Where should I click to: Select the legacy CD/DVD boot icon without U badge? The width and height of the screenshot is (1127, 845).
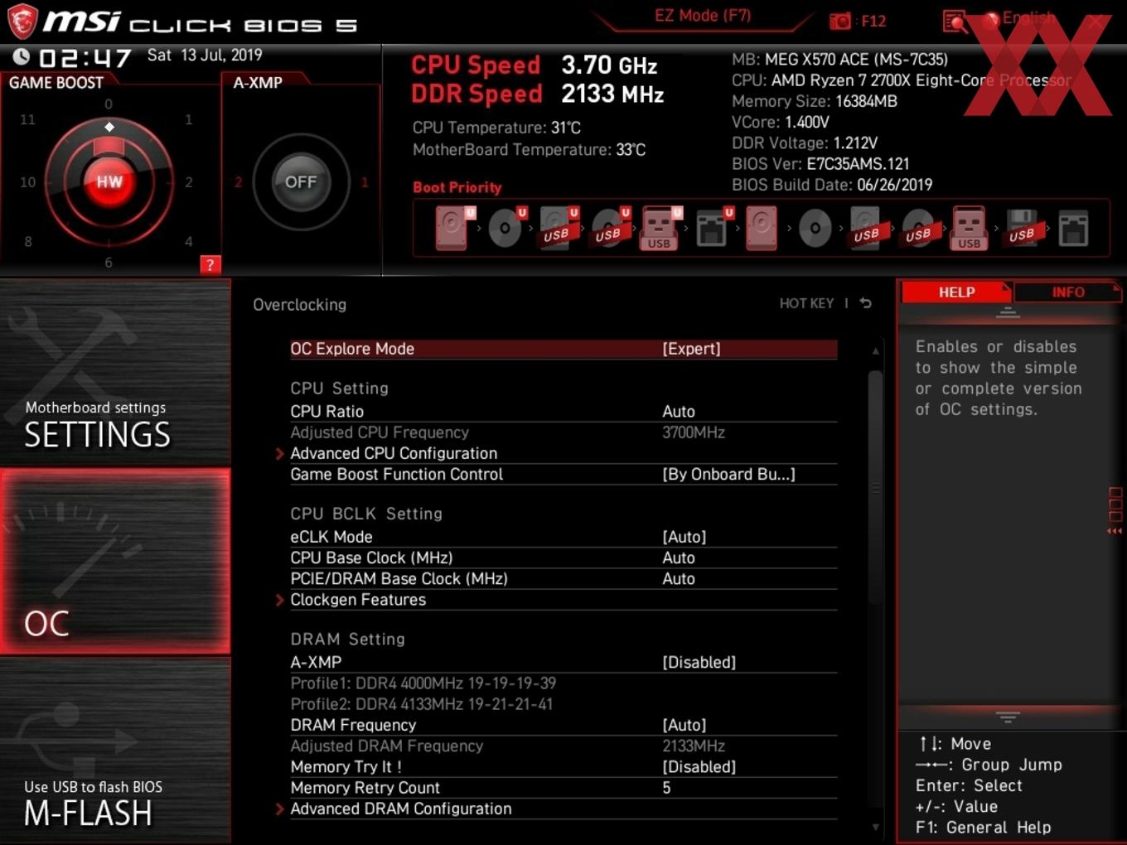pyautogui.click(x=815, y=228)
